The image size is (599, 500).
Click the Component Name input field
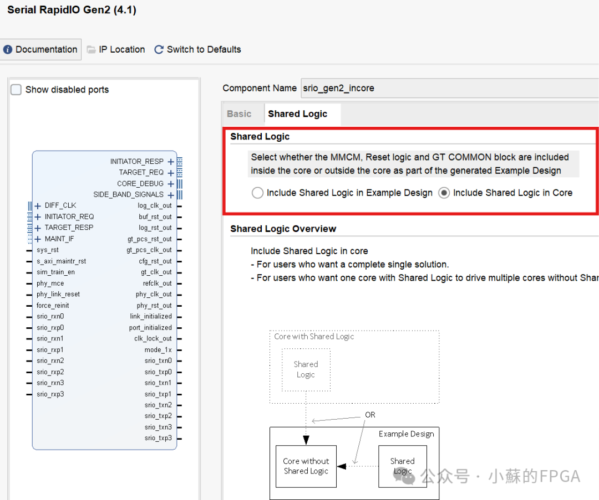coord(449,88)
